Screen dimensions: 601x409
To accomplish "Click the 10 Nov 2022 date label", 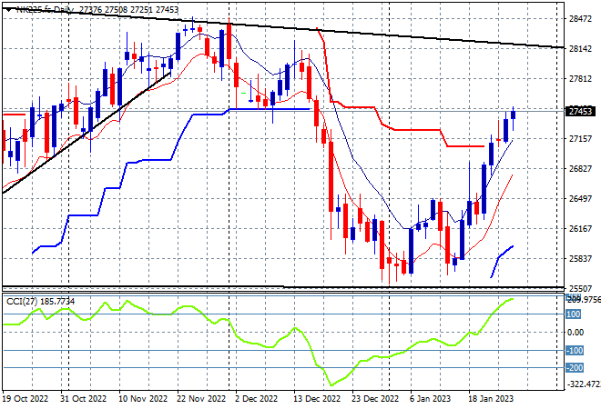I will pos(143,399).
